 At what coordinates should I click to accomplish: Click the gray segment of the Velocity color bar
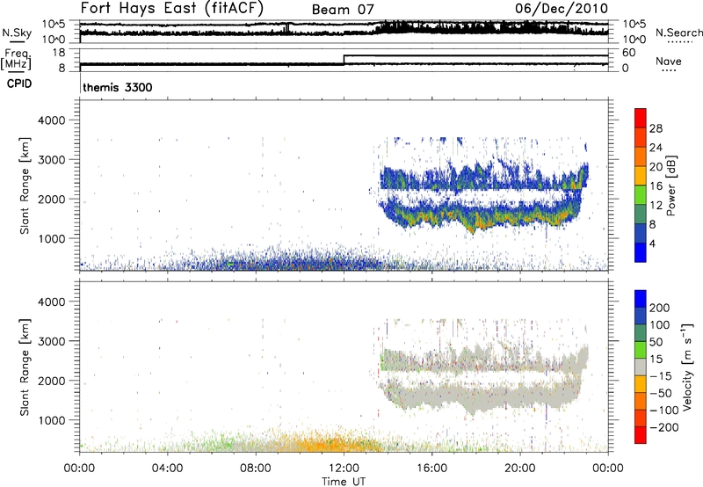[641, 367]
